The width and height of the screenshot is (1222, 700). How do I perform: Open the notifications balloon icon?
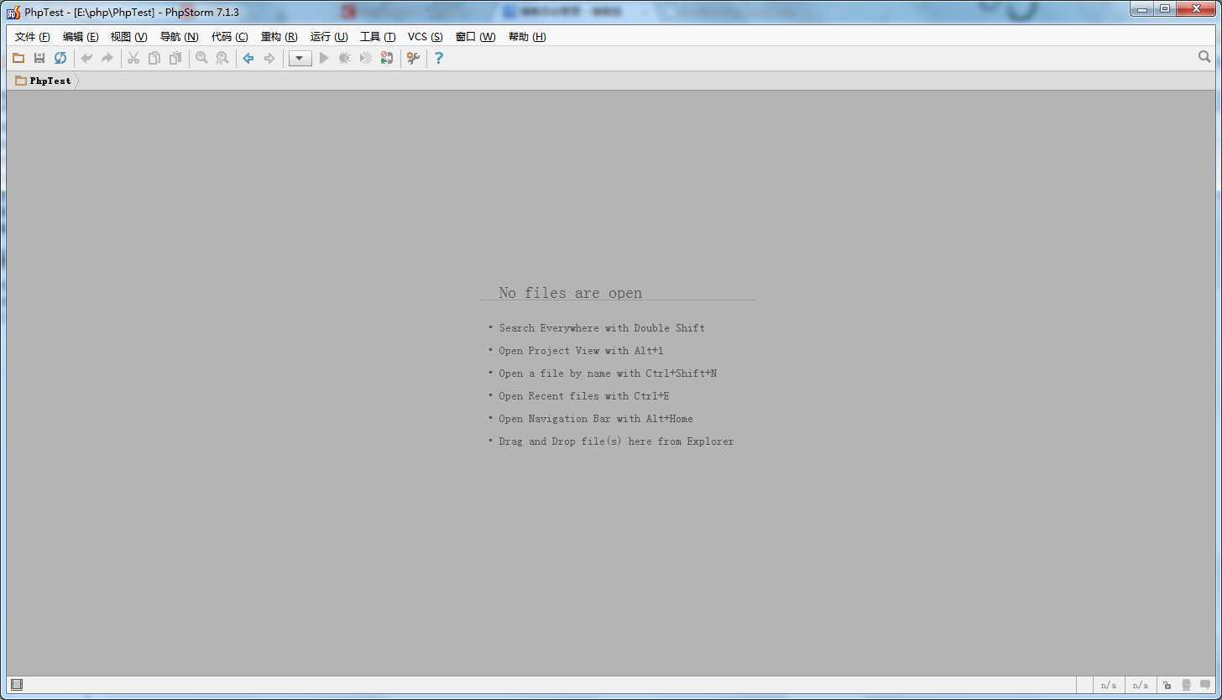(x=1205, y=685)
